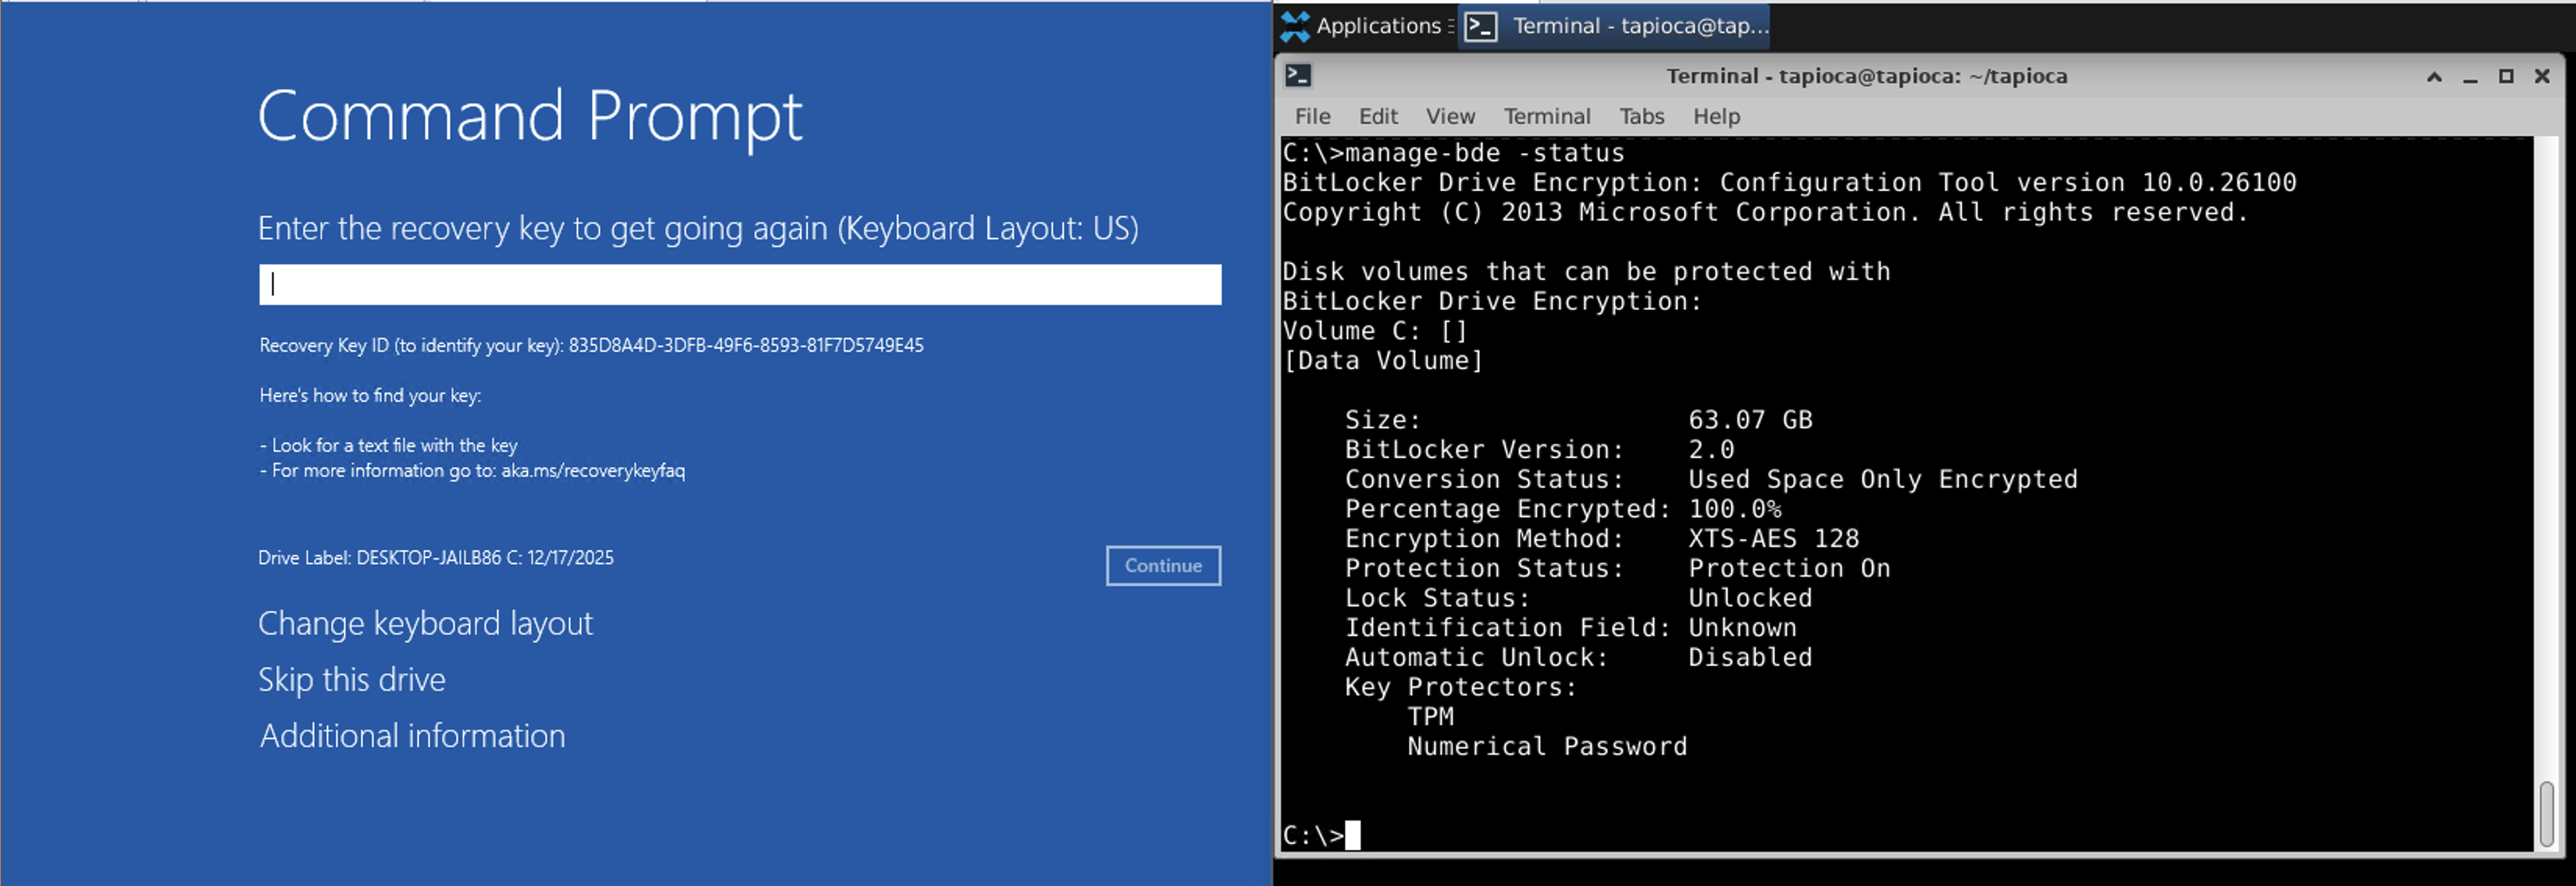Click Change keyboard layout

coord(425,624)
